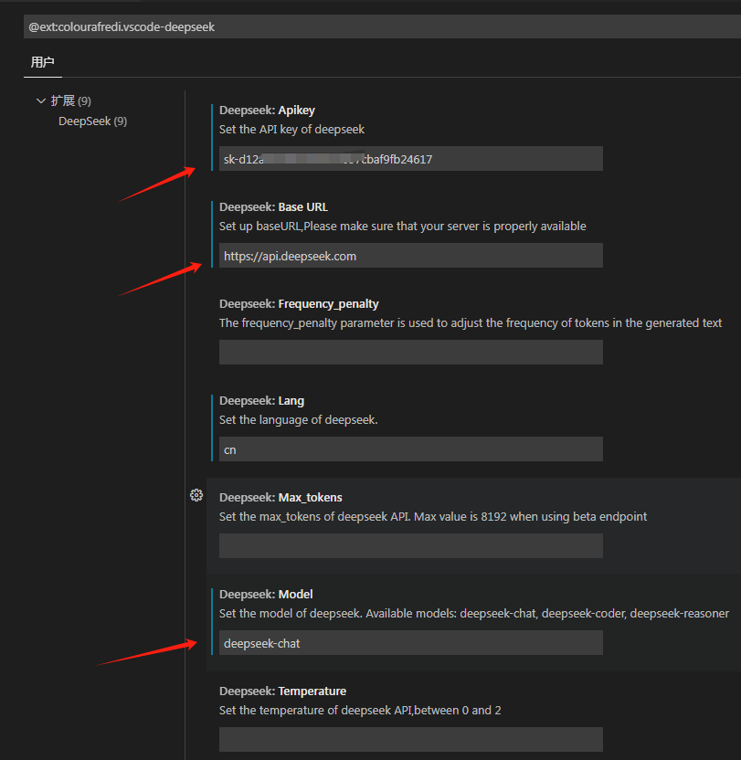
Task: Click the 'Deepseek: Base URL' setting title
Action: [273, 207]
